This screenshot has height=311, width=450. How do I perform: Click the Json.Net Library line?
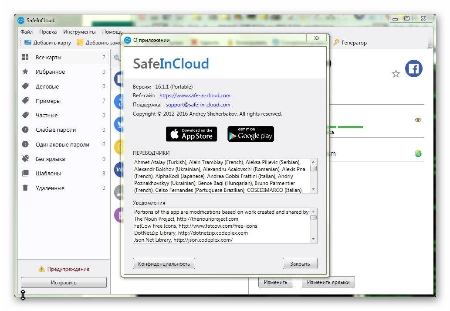pyautogui.click(x=183, y=240)
